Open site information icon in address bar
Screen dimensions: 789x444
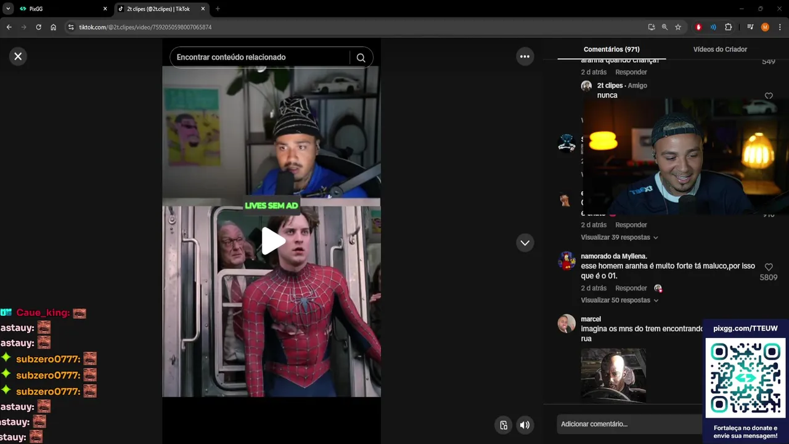(71, 27)
